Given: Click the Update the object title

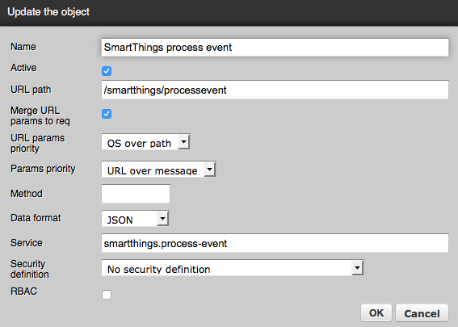Looking at the screenshot, I should (x=48, y=12).
